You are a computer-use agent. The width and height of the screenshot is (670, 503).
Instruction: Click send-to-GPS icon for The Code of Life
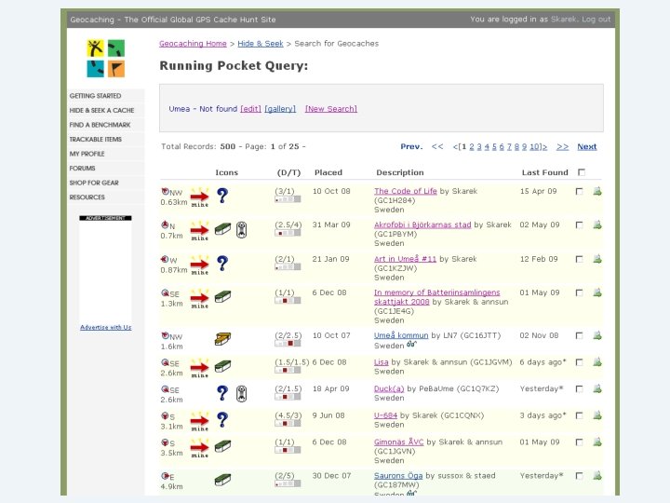pos(597,191)
